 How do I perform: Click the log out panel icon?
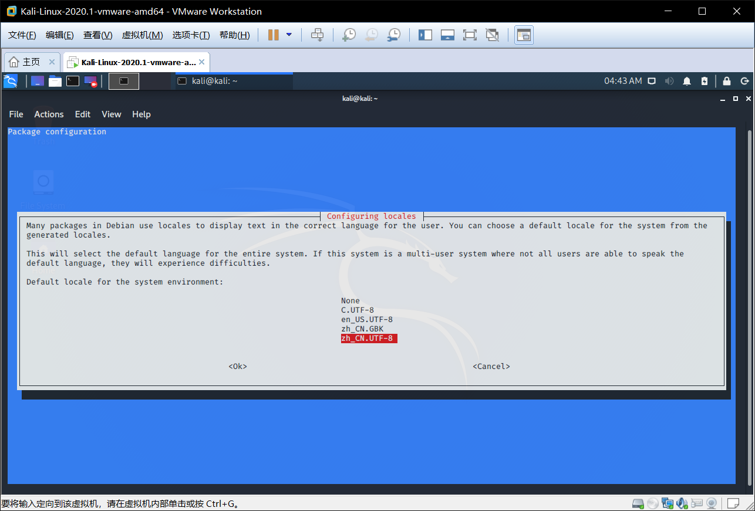(744, 81)
